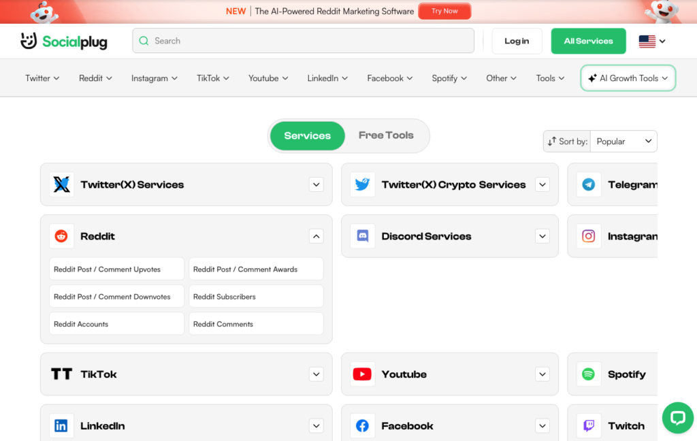Click the Log in button
Image resolution: width=697 pixels, height=441 pixels.
pyautogui.click(x=517, y=41)
